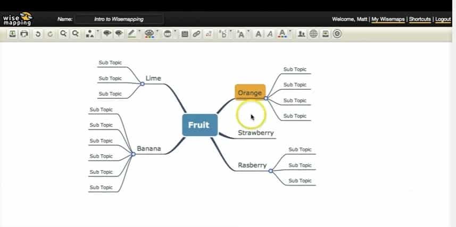Click the Zoom out magnifier icon
The height and width of the screenshot is (227, 456).
pyautogui.click(x=76, y=34)
